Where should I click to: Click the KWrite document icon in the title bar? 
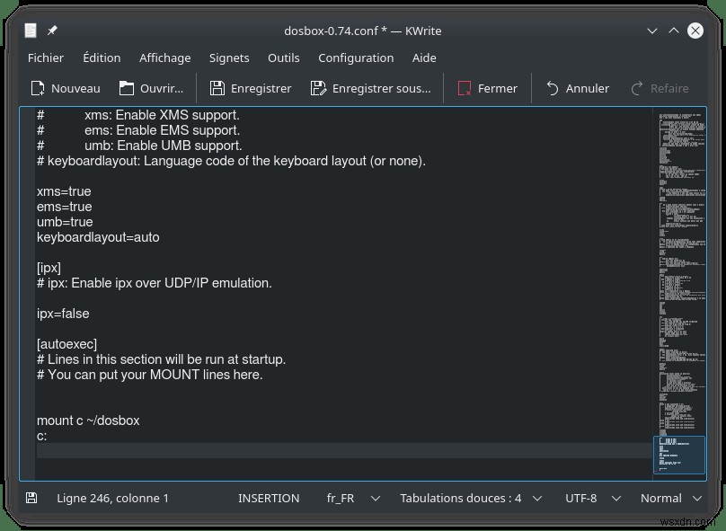pyautogui.click(x=30, y=30)
